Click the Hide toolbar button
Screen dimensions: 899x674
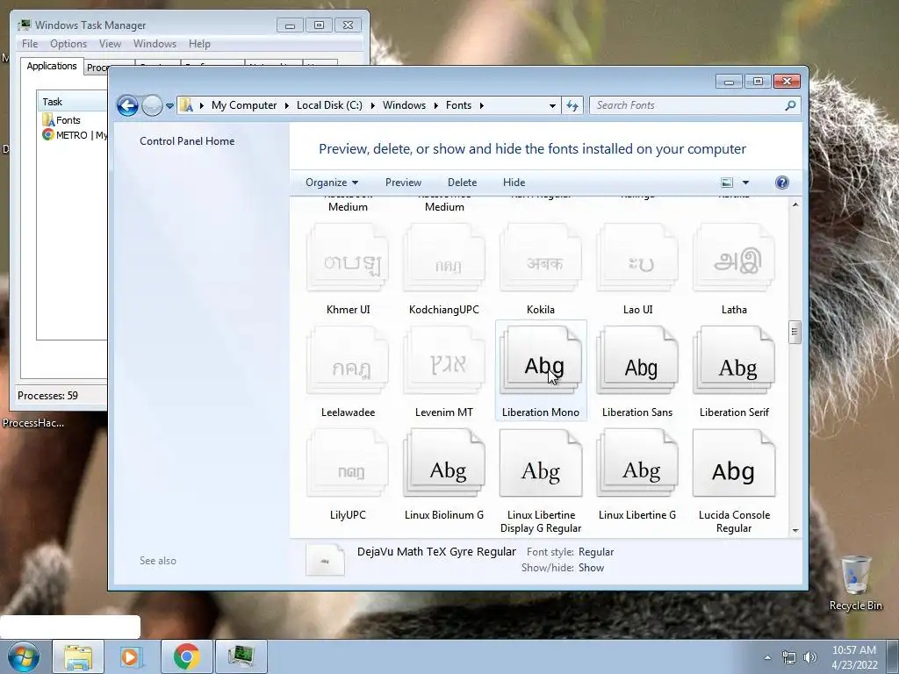[514, 183]
